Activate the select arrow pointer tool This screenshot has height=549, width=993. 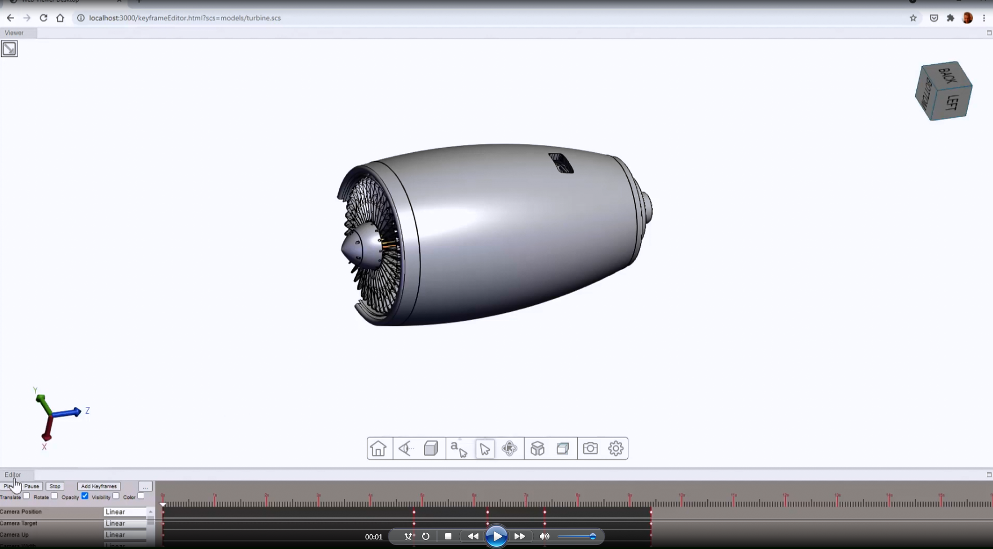(x=485, y=449)
